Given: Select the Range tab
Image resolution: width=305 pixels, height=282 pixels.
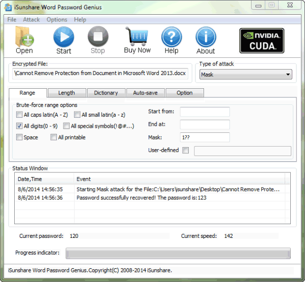Looking at the screenshot, I should click(27, 93).
